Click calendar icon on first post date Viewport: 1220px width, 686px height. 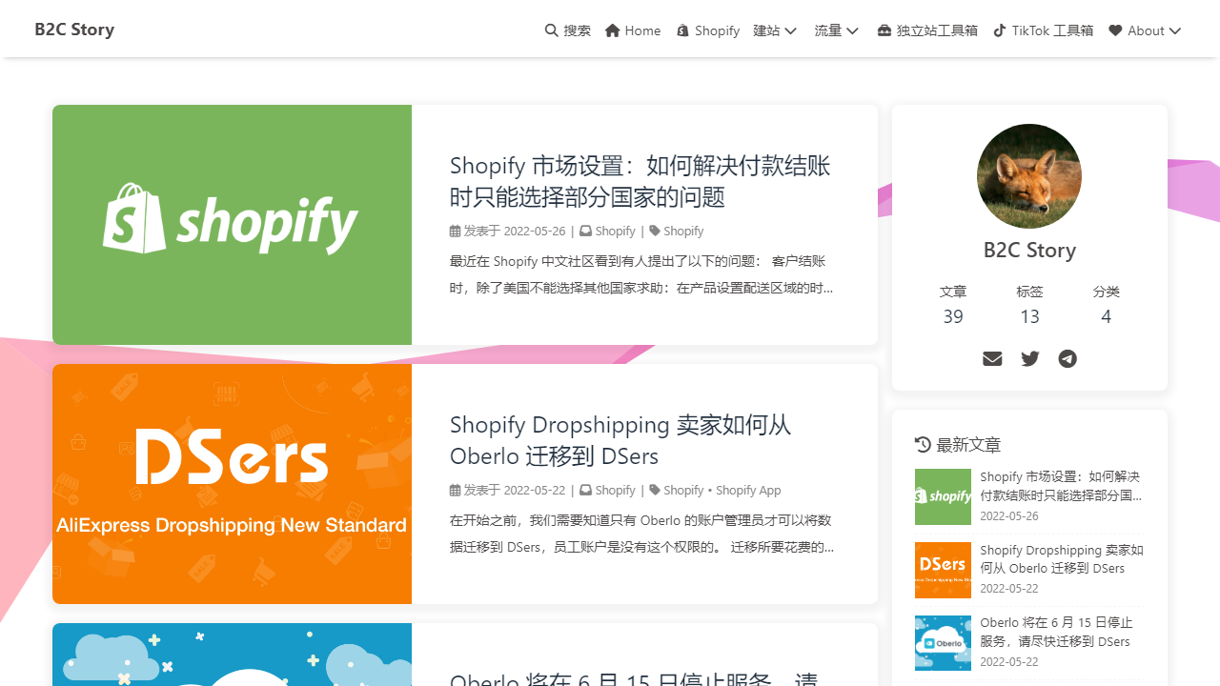455,231
